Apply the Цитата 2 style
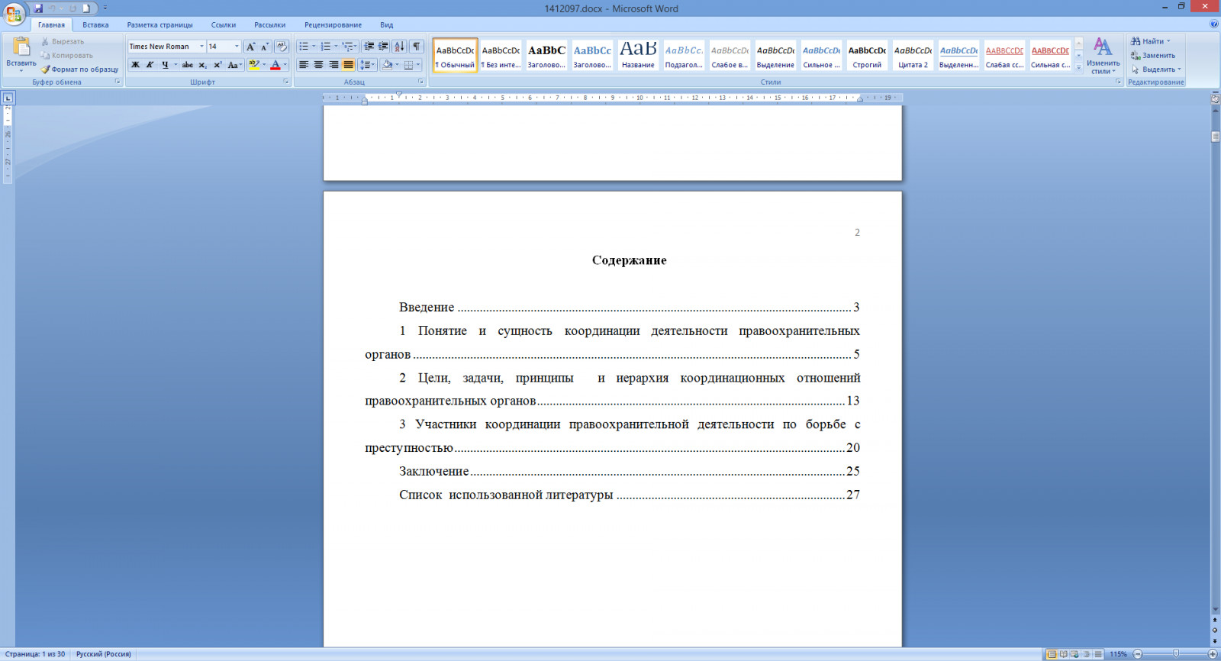Screen dimensions: 1221x661 913,56
